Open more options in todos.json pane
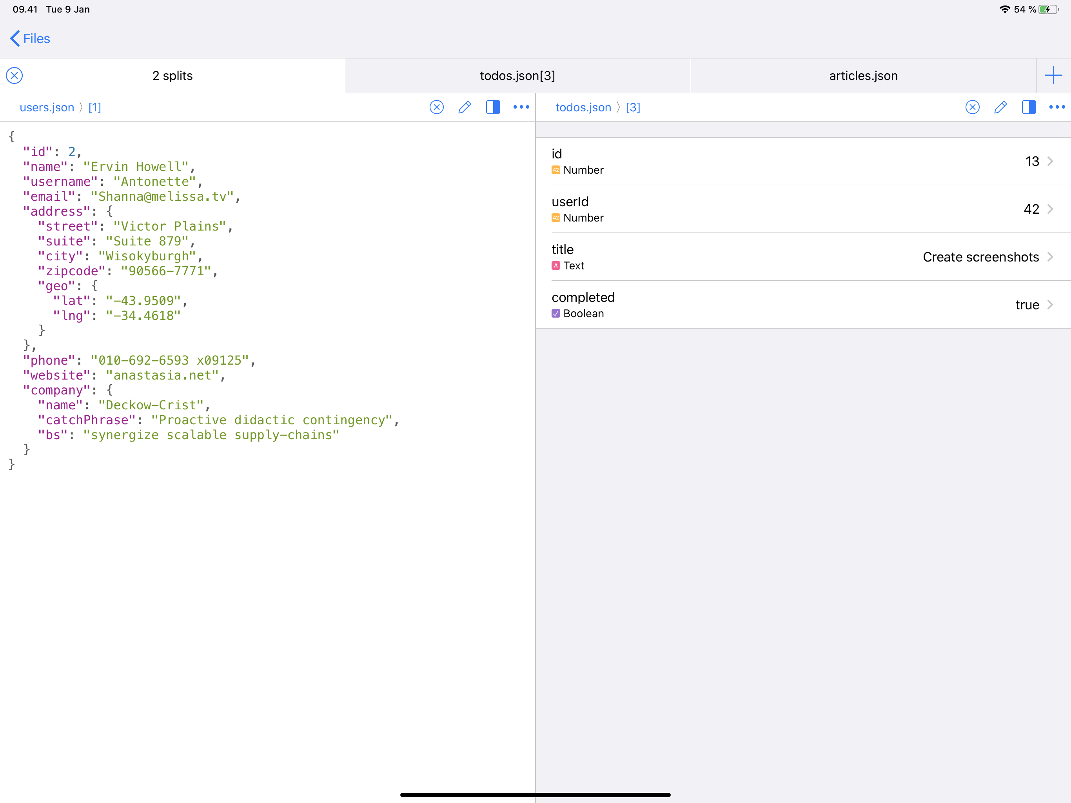 [1056, 107]
